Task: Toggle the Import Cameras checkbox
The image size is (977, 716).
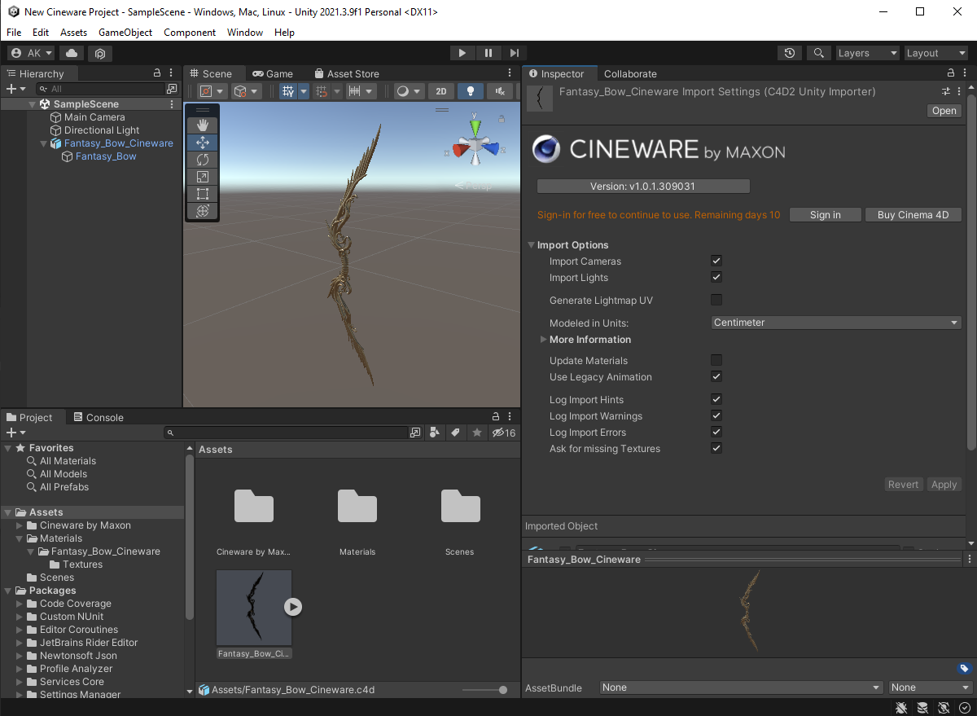Action: [x=716, y=261]
